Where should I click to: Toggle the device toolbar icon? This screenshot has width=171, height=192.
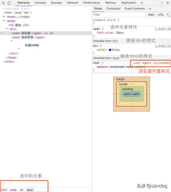pos(9,3)
